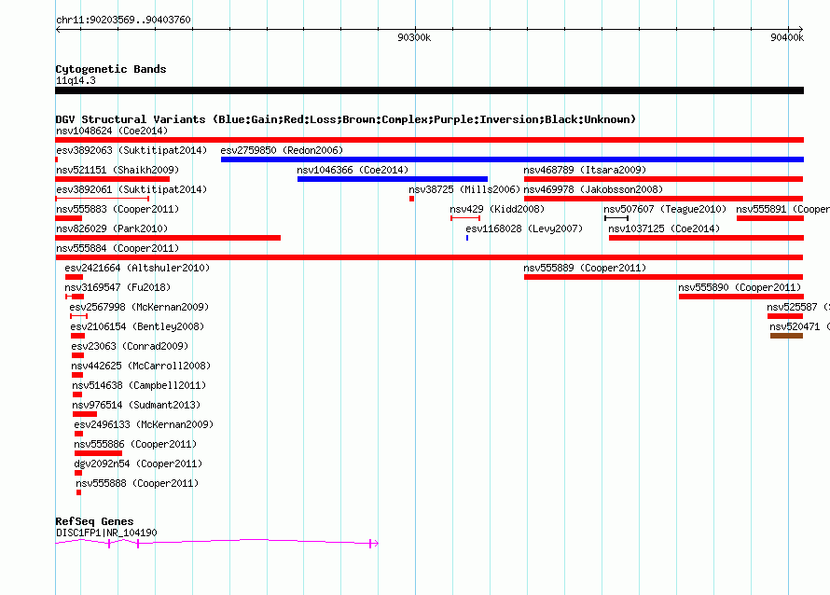Click the nsv555888 (Cooper2011) label
Image resolution: width=830 pixels, height=595 pixels.
(x=137, y=483)
